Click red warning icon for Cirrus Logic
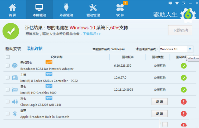 point(183,102)
